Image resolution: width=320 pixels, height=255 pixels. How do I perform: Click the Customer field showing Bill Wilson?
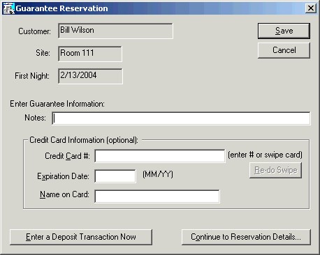coord(115,31)
